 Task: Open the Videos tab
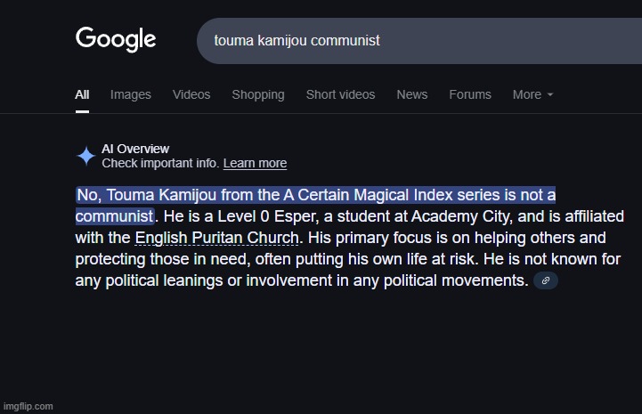(x=191, y=94)
